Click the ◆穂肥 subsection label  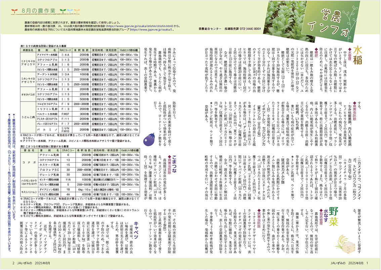click(x=316, y=53)
